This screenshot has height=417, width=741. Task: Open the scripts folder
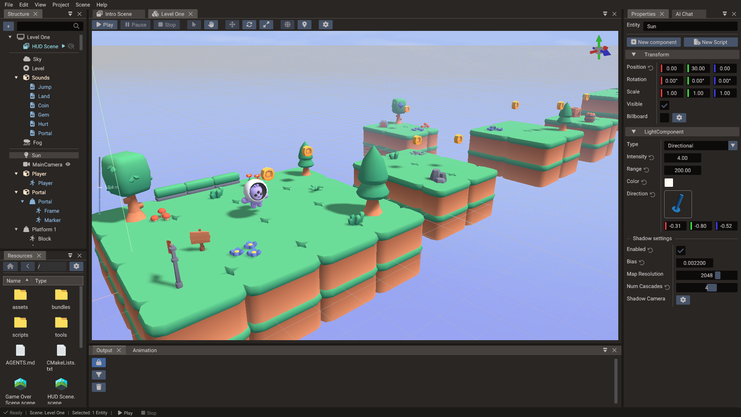[x=20, y=327]
